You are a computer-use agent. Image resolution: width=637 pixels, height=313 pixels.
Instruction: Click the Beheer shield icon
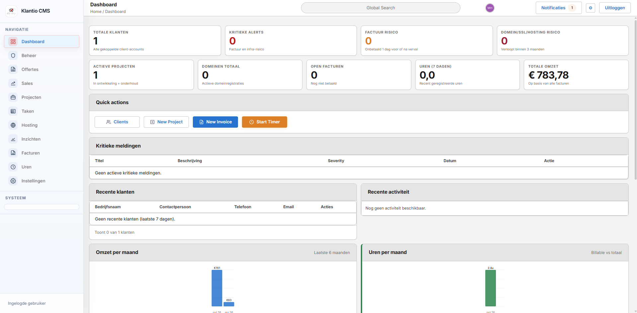click(13, 55)
